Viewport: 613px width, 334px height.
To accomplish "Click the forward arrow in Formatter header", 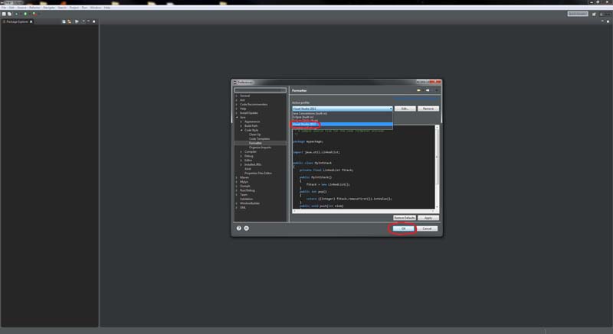I will click(x=428, y=90).
